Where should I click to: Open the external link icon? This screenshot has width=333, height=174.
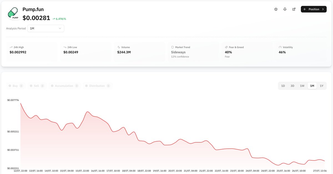[294, 9]
